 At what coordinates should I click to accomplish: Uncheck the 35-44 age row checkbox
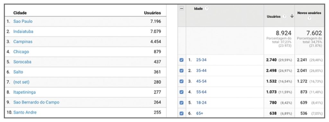pyautogui.click(x=182, y=71)
